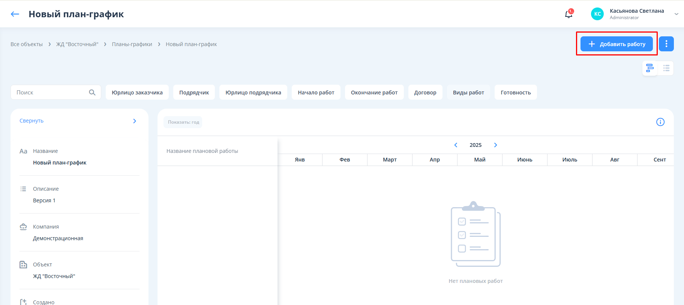Click the Поиск input field
Viewport: 684px width, 305px height.
pos(51,93)
